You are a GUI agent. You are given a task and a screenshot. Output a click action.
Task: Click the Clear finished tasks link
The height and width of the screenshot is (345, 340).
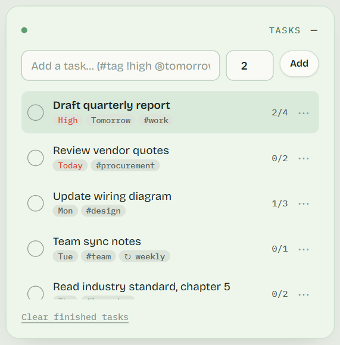(x=75, y=317)
